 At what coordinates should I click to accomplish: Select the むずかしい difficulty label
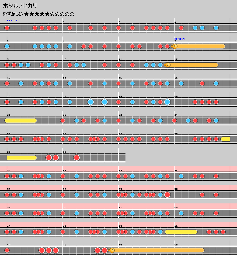coord(13,14)
